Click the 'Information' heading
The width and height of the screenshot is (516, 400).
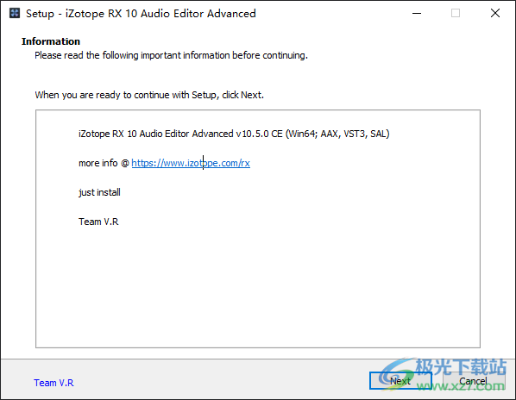click(x=51, y=41)
